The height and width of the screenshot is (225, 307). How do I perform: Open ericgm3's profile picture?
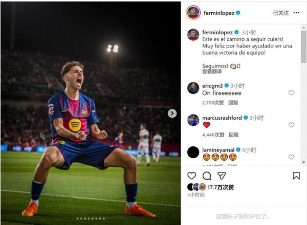pyautogui.click(x=193, y=88)
